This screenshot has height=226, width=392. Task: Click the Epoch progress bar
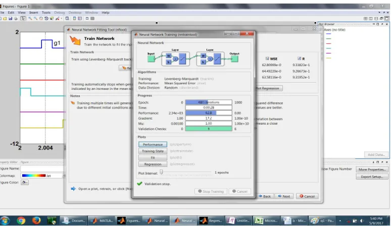point(209,102)
